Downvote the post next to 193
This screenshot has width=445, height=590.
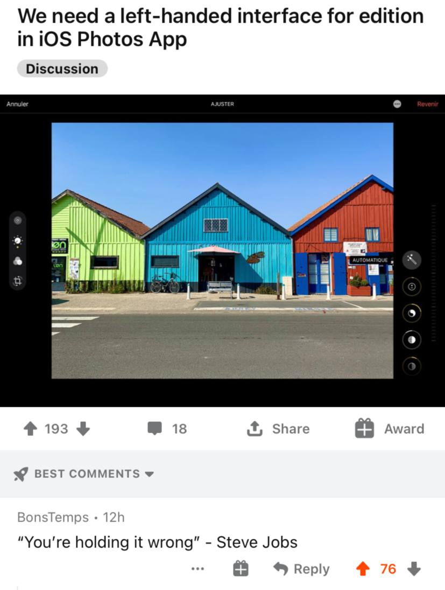[x=83, y=428]
